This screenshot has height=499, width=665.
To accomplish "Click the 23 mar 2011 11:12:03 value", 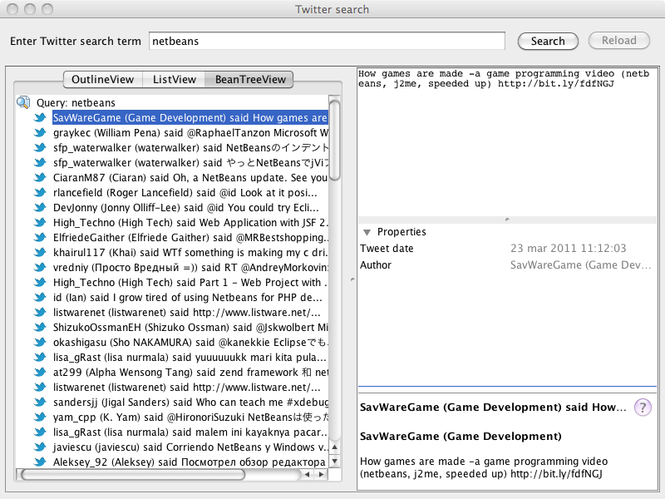I will point(569,248).
